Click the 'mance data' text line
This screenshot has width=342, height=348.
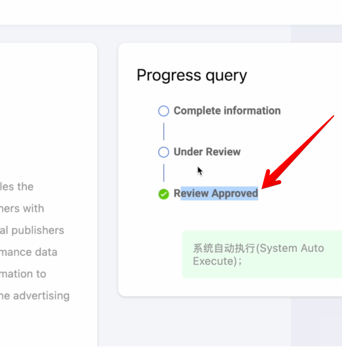pos(29,252)
